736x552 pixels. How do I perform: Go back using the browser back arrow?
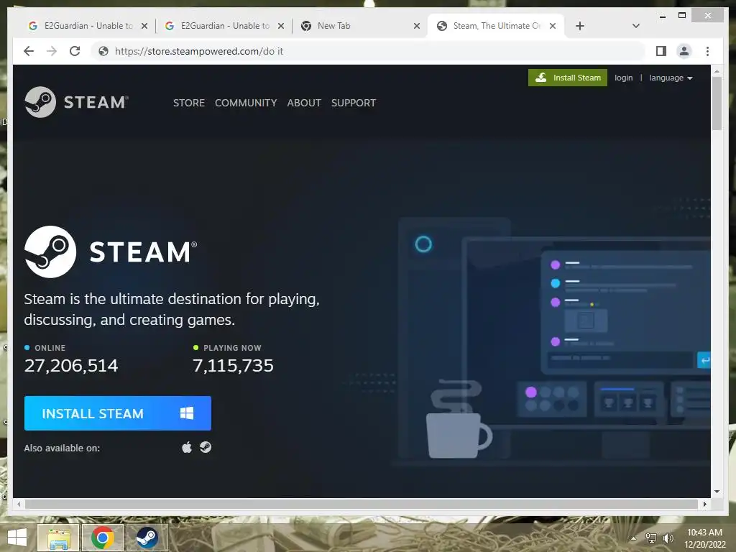tap(29, 51)
